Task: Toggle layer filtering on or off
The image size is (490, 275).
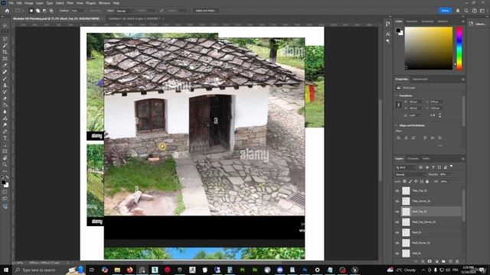Action: (x=451, y=167)
